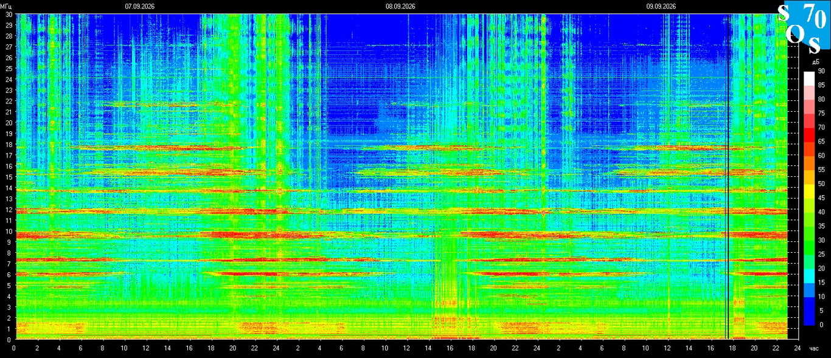Click the 55 value on the dB scale
Screen dimensions: 831x358
[x=821, y=170]
